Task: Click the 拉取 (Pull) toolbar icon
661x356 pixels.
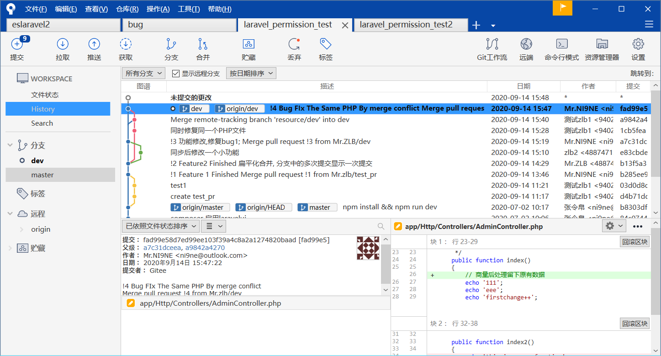Action: (63, 44)
